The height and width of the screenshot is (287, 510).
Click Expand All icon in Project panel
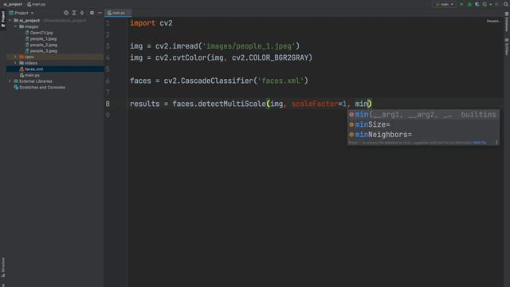74,13
